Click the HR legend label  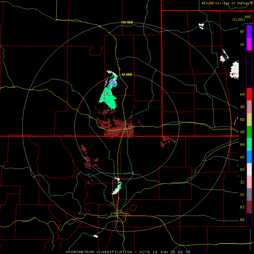[242, 132]
